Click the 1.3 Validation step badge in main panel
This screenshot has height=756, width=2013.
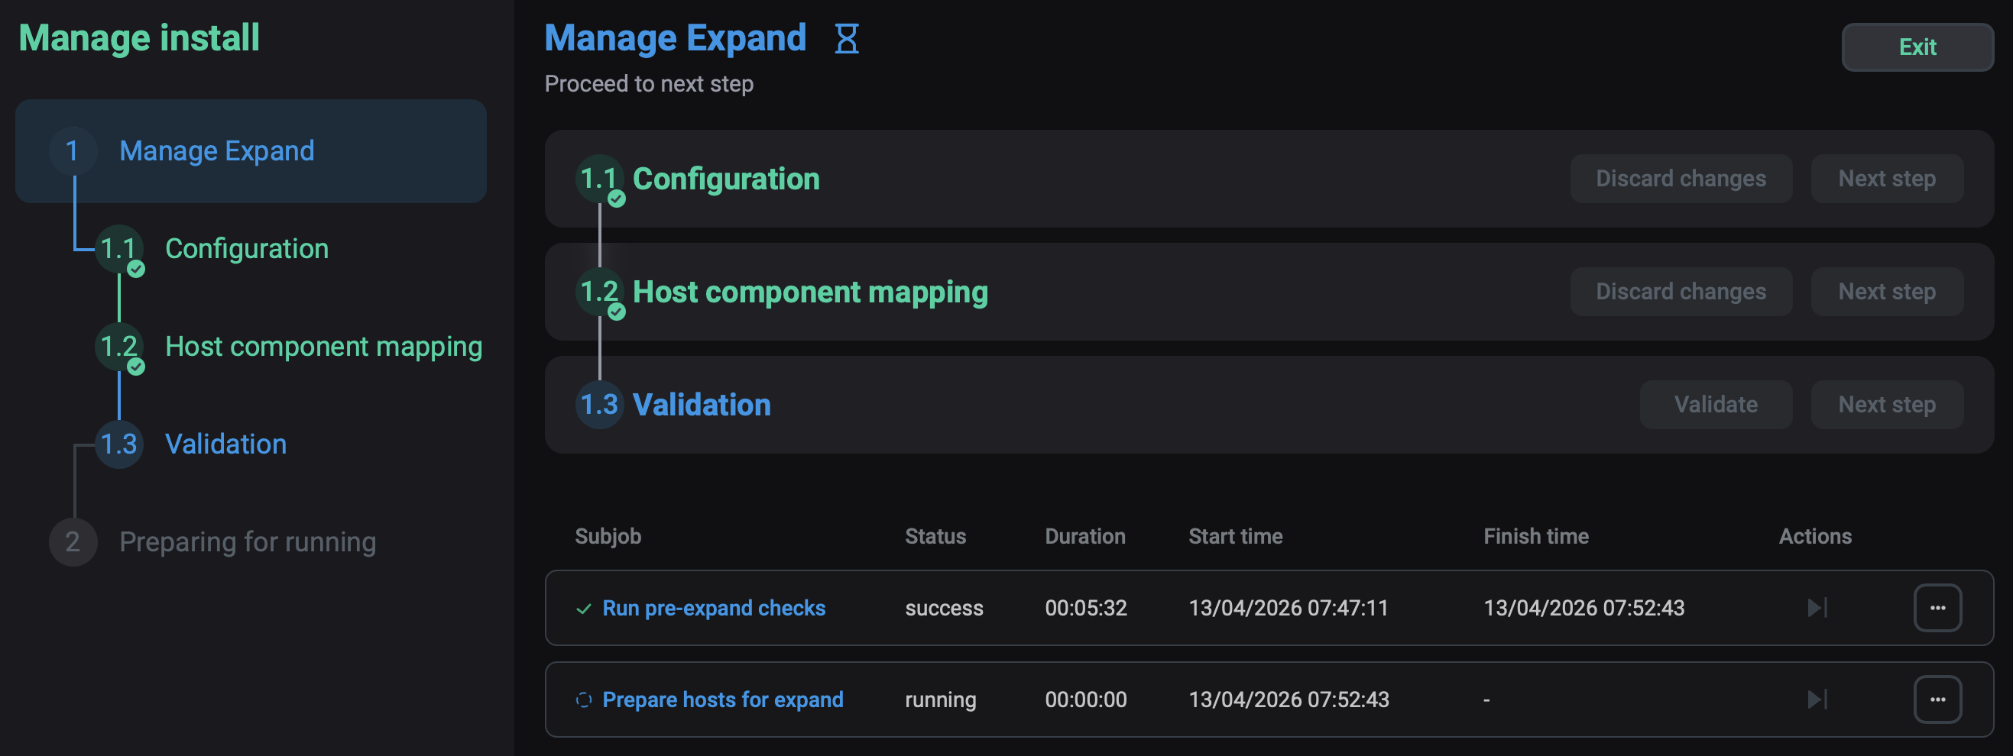coord(599,405)
